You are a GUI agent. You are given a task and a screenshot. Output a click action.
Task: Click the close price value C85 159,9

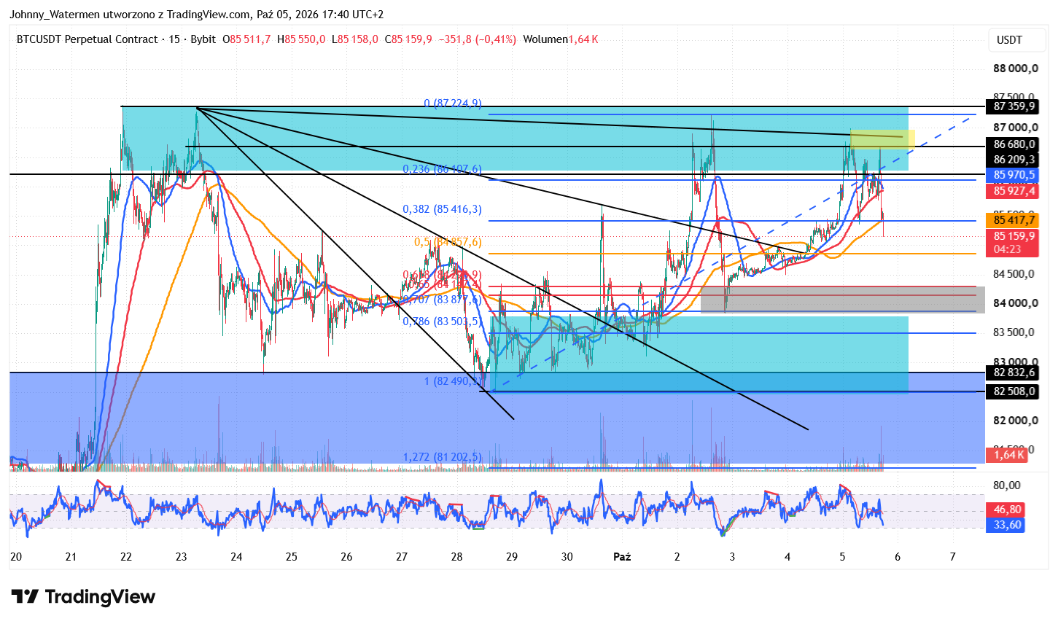tap(408, 39)
